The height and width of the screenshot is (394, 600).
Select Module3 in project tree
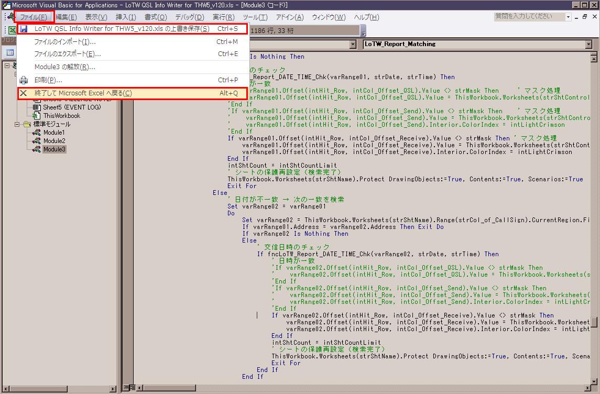point(54,149)
